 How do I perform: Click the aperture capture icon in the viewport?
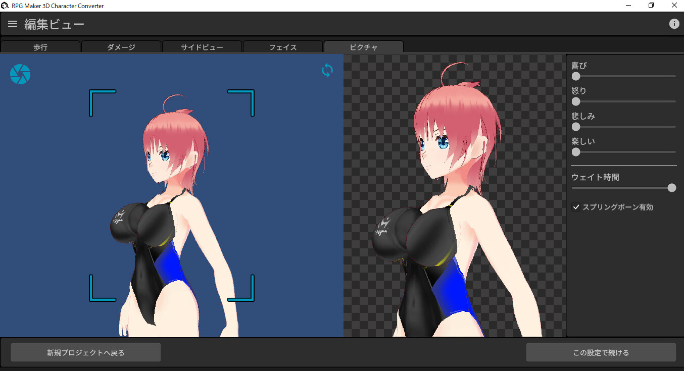click(20, 74)
